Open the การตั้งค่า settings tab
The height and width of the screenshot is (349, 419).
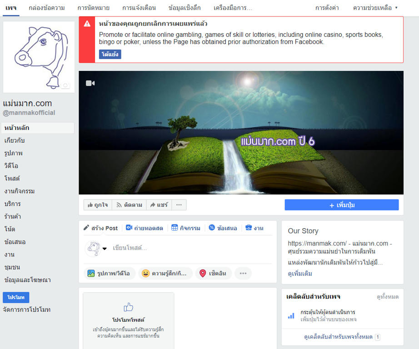[327, 8]
